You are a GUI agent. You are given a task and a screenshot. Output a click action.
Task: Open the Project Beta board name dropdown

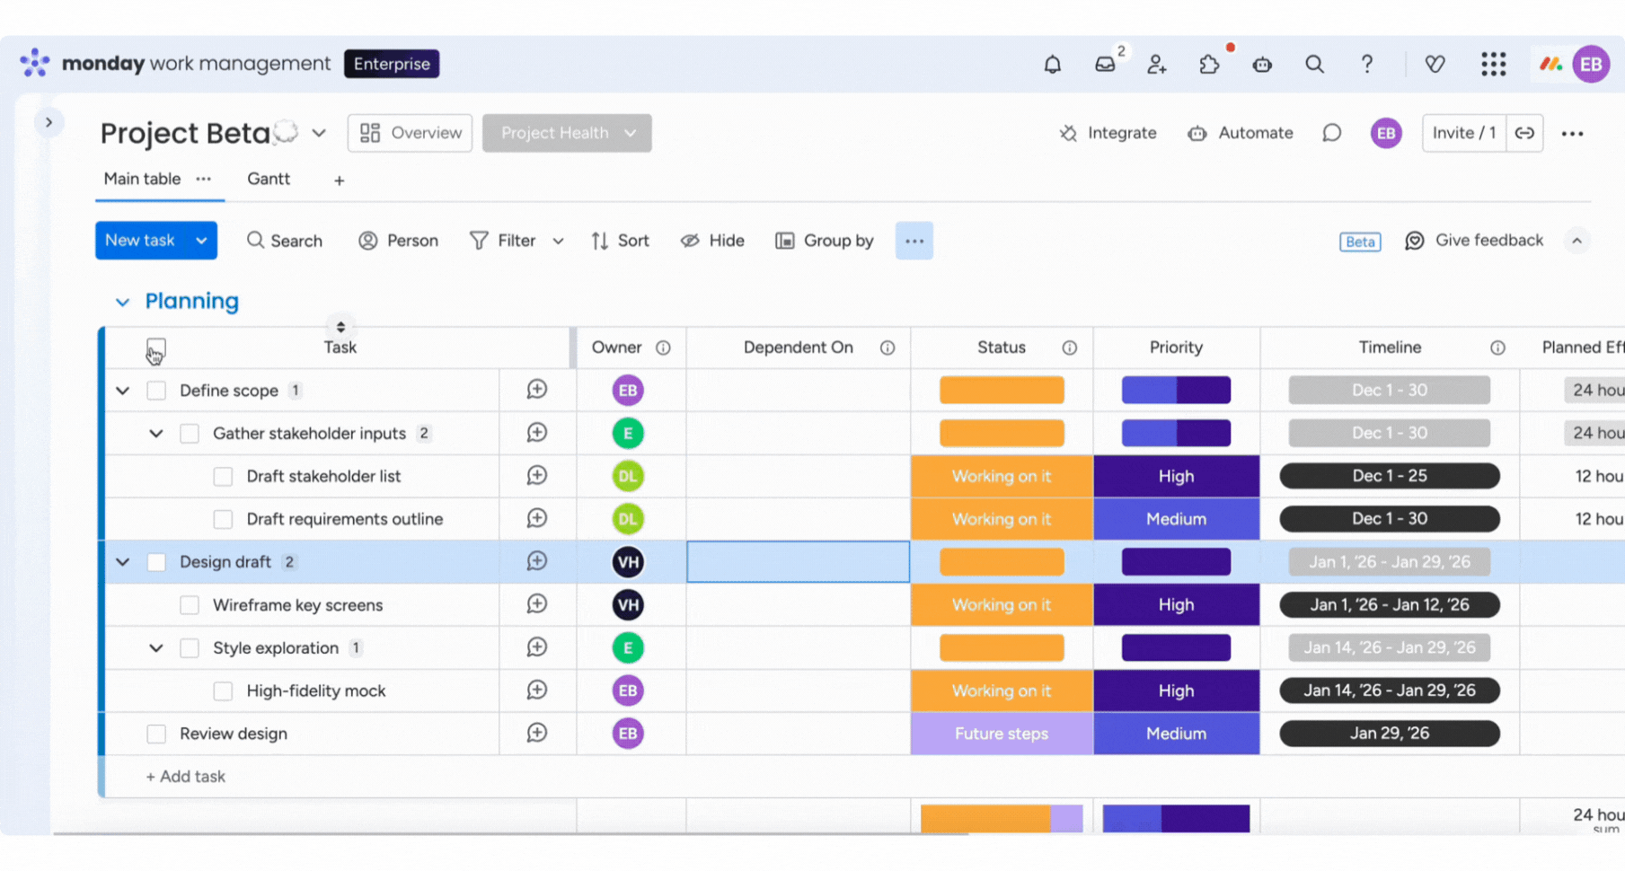tap(319, 134)
